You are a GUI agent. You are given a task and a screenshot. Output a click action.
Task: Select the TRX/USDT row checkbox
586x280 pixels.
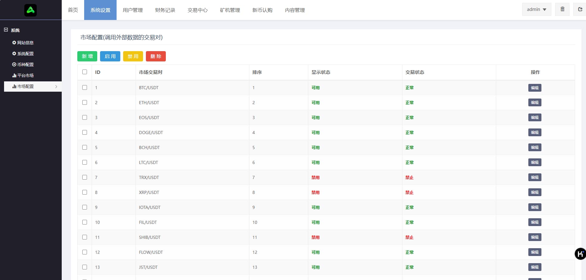[84, 177]
